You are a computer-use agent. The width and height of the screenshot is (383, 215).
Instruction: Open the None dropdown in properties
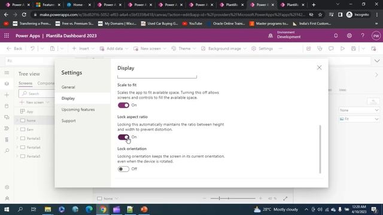(x=359, y=110)
